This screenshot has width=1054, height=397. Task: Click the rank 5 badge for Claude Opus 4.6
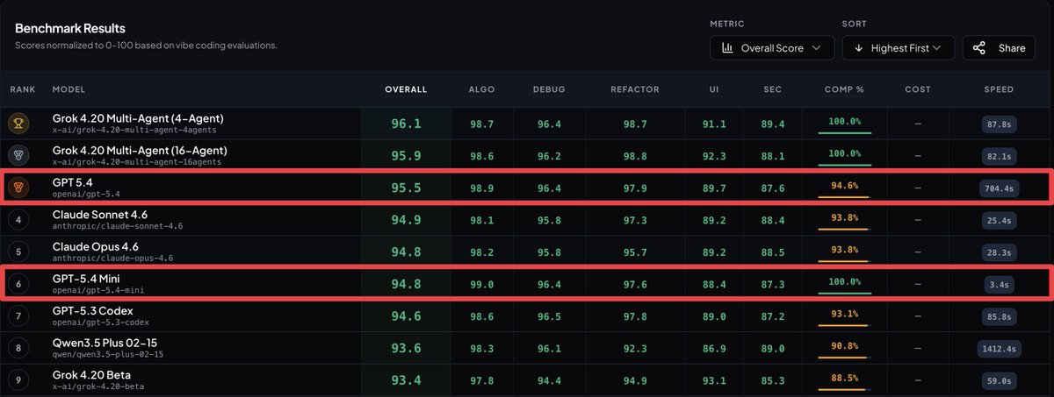(19, 251)
